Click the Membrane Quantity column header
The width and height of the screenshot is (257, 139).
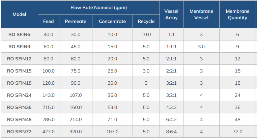coord(237,14)
